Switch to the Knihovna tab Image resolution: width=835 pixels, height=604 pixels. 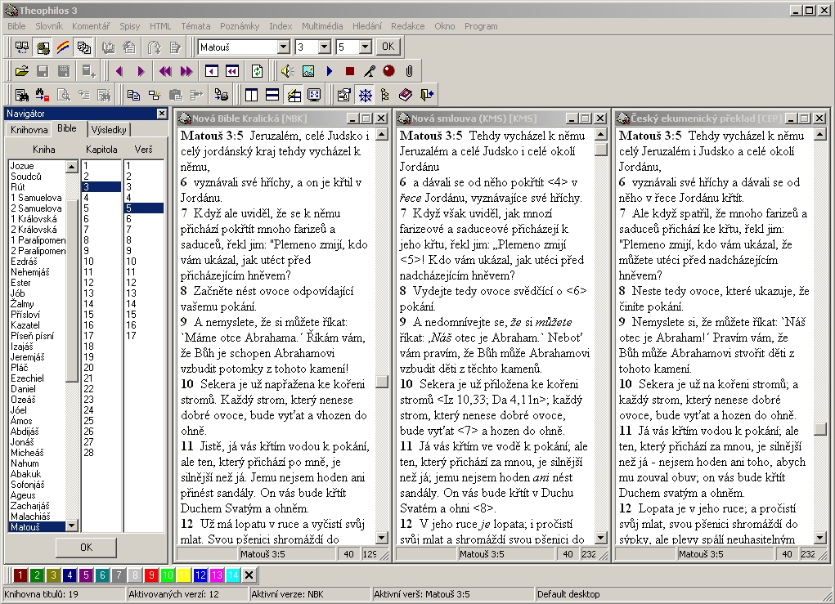(29, 130)
